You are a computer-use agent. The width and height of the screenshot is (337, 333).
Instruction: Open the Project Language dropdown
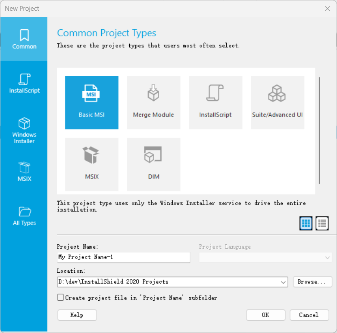click(265, 257)
